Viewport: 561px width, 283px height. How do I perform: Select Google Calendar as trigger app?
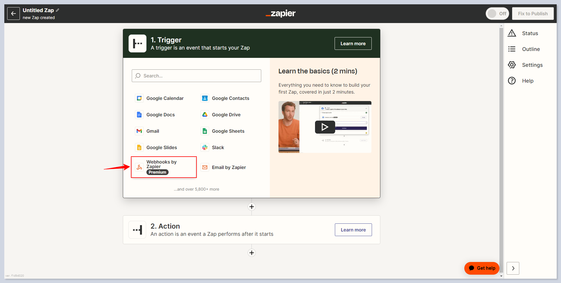coord(165,98)
